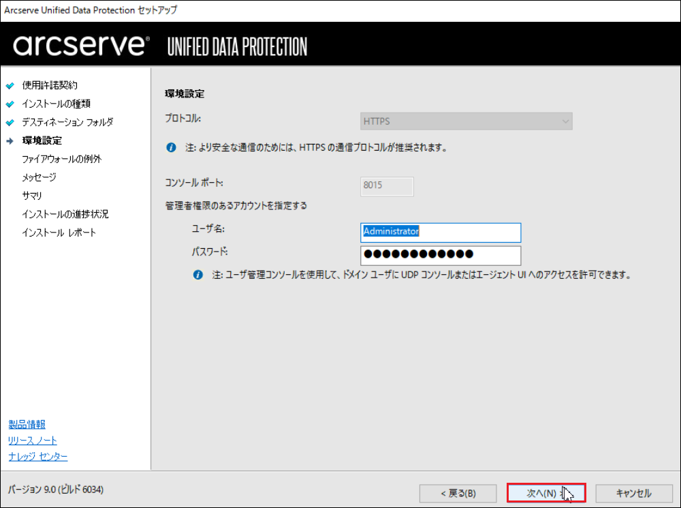The image size is (681, 508).
Task: Click the キャンセル cancel button
Action: tap(633, 493)
